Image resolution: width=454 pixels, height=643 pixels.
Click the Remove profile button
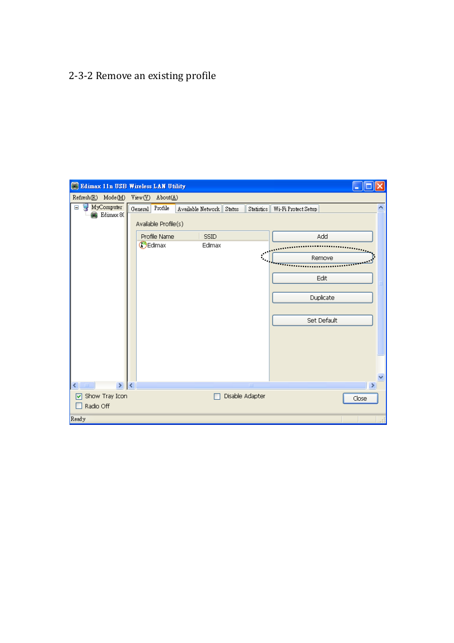click(322, 258)
